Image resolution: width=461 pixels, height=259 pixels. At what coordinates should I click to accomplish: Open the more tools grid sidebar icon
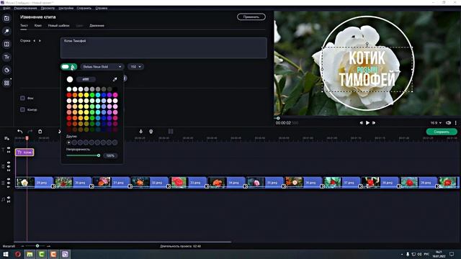6,83
